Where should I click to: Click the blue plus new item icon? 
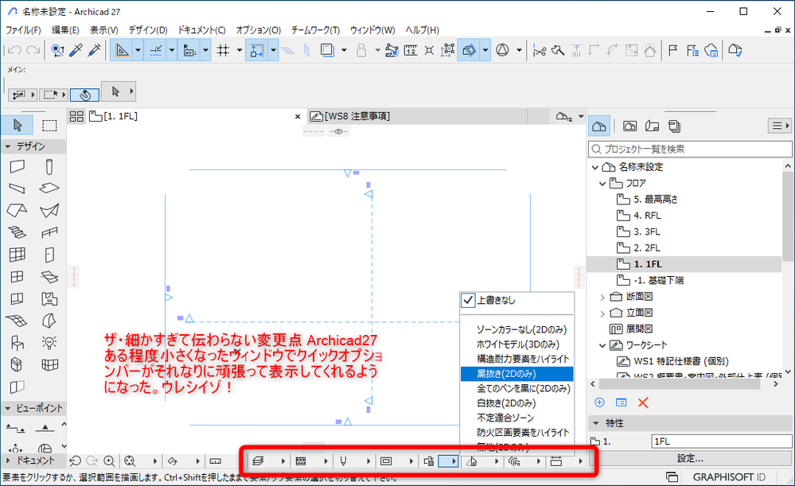tap(599, 402)
